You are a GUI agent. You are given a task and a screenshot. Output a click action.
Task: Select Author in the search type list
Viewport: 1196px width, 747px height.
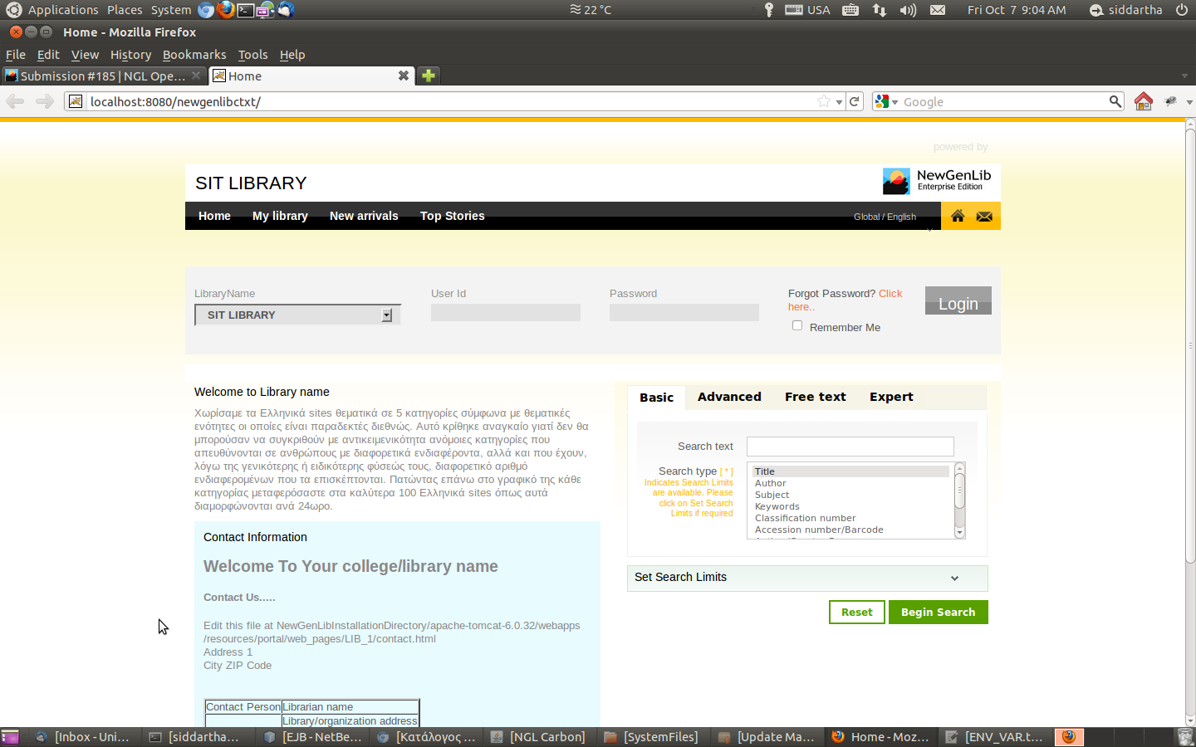pyautogui.click(x=771, y=483)
